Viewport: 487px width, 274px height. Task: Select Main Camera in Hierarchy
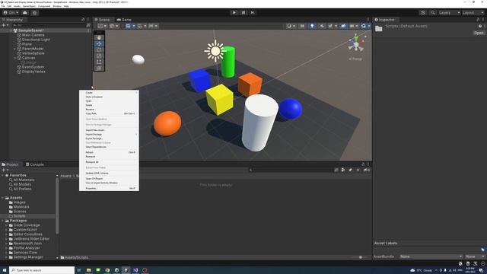point(33,35)
